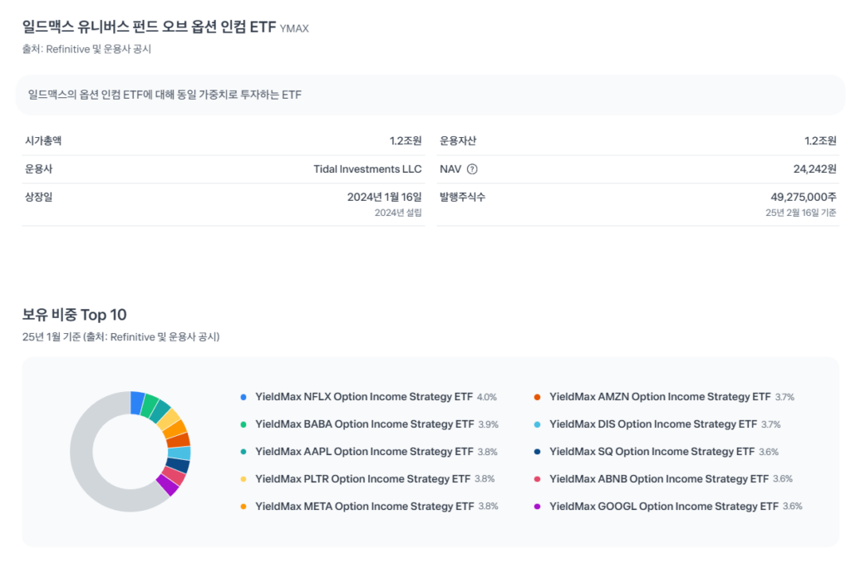Click the YMAX ticker symbol
Viewport: 851px width, 573px height.
[x=294, y=29]
